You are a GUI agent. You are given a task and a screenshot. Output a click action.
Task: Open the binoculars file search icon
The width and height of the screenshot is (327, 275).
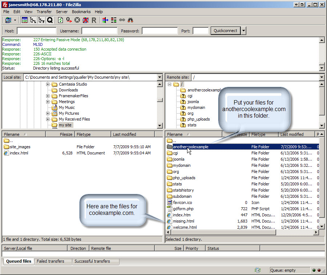[x=130, y=20]
